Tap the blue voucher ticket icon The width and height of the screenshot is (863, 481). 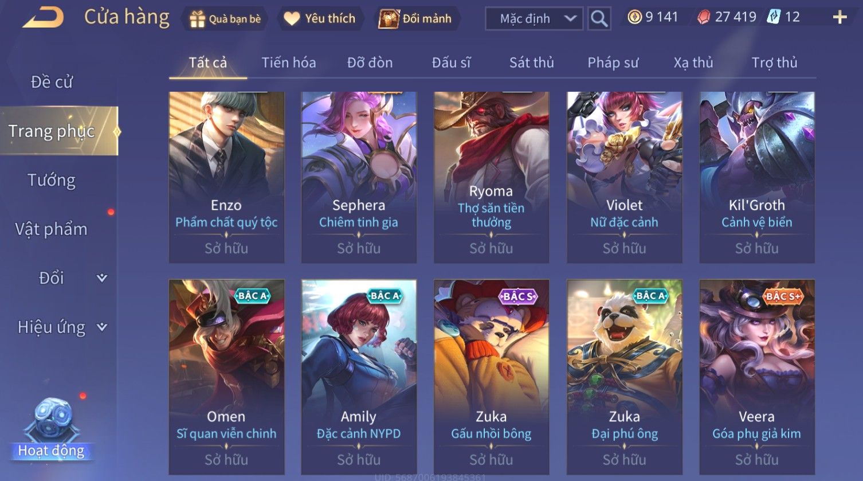pos(774,17)
